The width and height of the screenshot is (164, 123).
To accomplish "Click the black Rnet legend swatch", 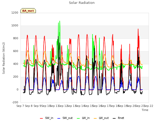I will [114, 118].
